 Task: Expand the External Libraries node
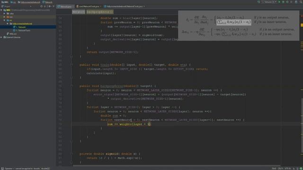click(x=1, y=37)
